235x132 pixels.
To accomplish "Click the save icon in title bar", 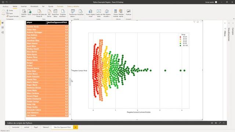I will tap(3, 2).
